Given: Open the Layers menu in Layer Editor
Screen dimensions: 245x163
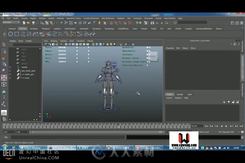Looking at the screenshot, I should (169, 98).
